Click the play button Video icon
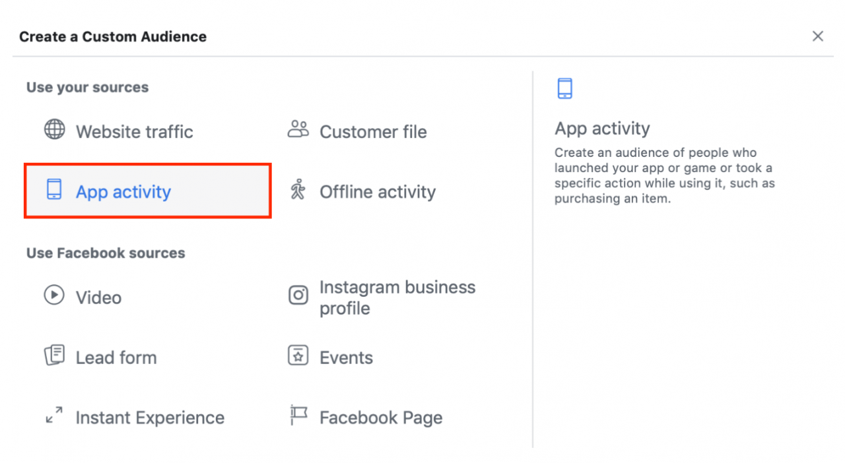The height and width of the screenshot is (463, 845). (x=54, y=295)
